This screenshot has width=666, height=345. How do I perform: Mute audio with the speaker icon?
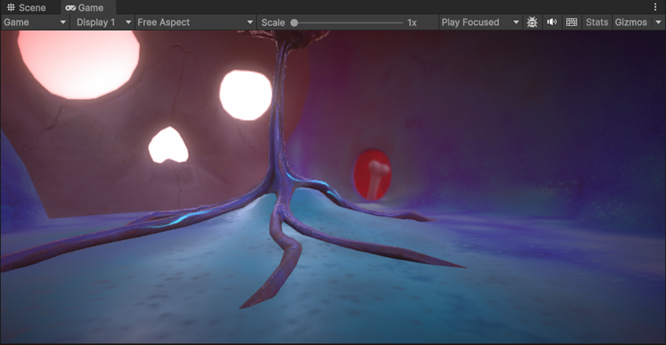[x=551, y=22]
